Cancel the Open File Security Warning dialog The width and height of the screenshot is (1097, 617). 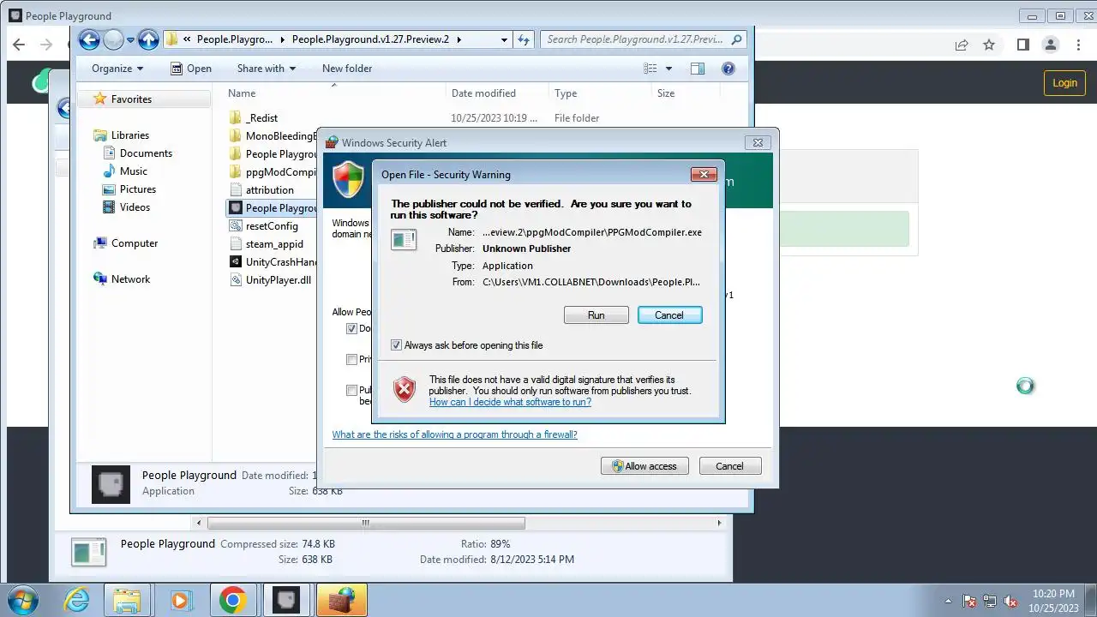tap(669, 315)
